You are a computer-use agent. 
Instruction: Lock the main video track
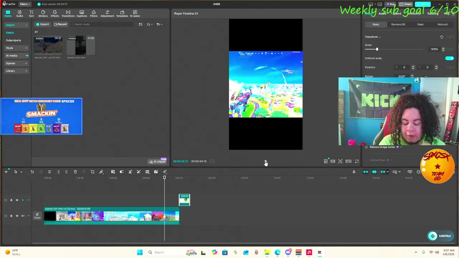click(x=11, y=216)
